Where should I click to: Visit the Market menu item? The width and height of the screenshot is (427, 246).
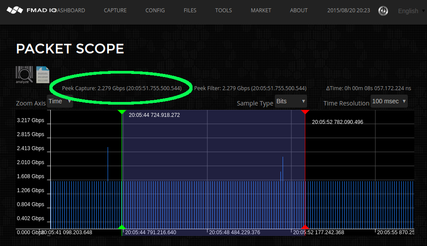[261, 11]
